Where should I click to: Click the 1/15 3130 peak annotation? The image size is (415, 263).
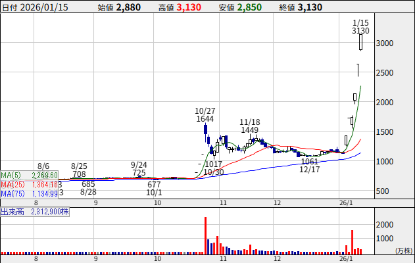pos(360,27)
